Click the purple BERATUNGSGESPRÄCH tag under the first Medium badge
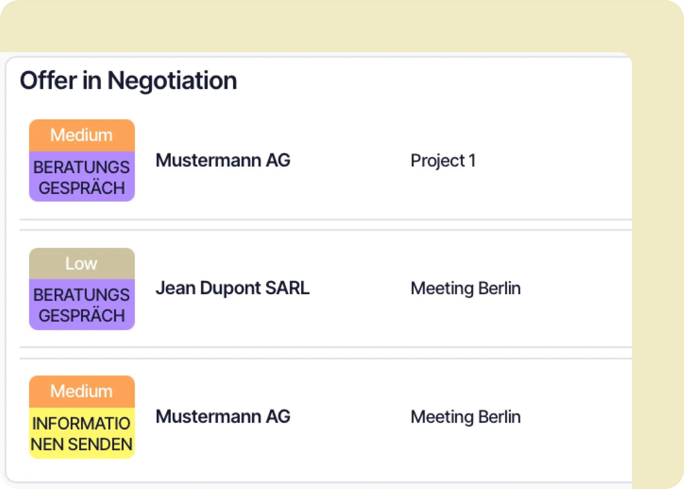684x489 pixels. click(81, 177)
